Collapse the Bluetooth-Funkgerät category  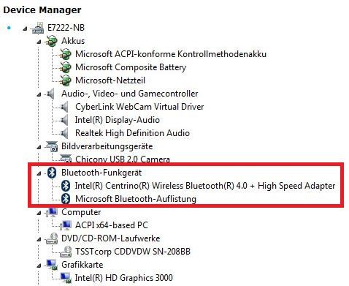coord(39,173)
